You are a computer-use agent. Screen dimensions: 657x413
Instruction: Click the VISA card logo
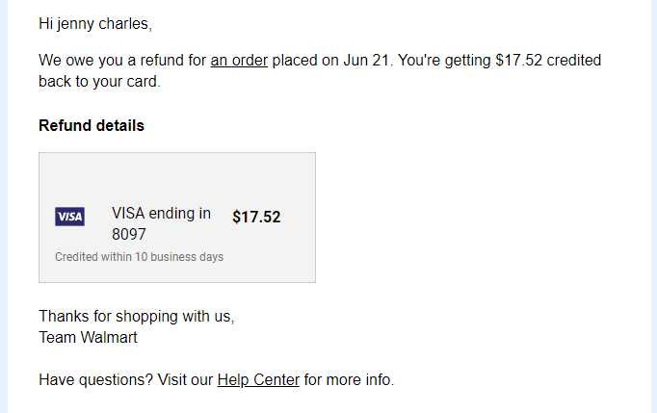coord(69,217)
